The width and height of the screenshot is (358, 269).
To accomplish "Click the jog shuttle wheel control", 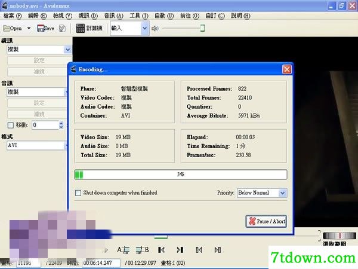I will point(340,236).
